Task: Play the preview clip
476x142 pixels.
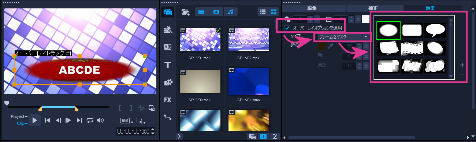Action: click(34, 120)
